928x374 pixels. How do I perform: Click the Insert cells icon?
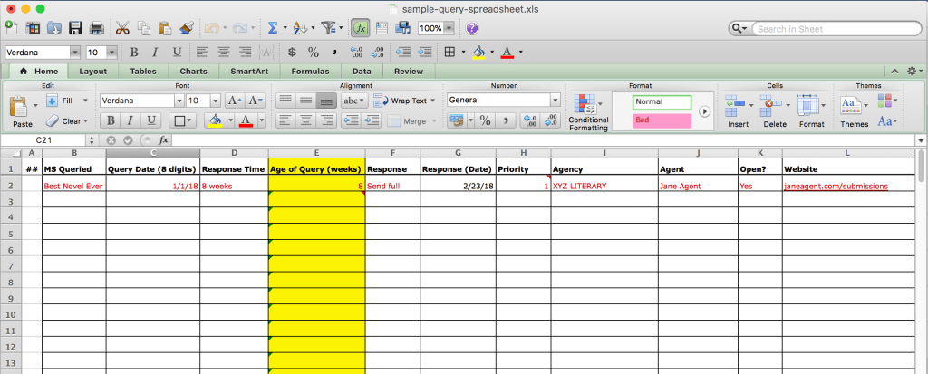click(734, 105)
